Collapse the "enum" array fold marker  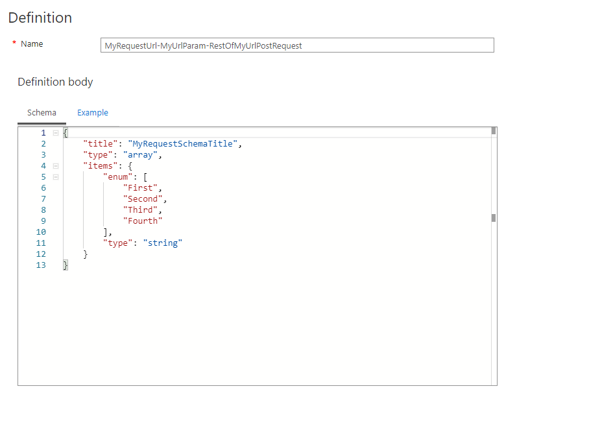pos(56,176)
